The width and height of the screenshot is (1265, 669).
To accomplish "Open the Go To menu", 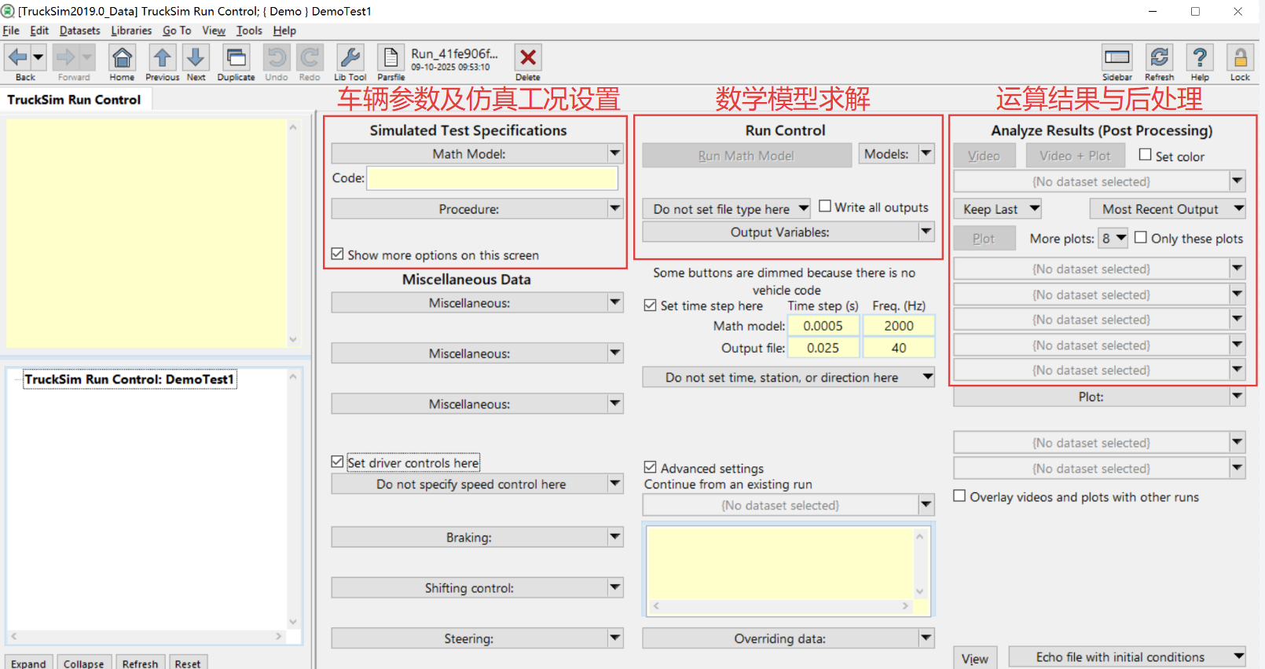I will coord(177,31).
